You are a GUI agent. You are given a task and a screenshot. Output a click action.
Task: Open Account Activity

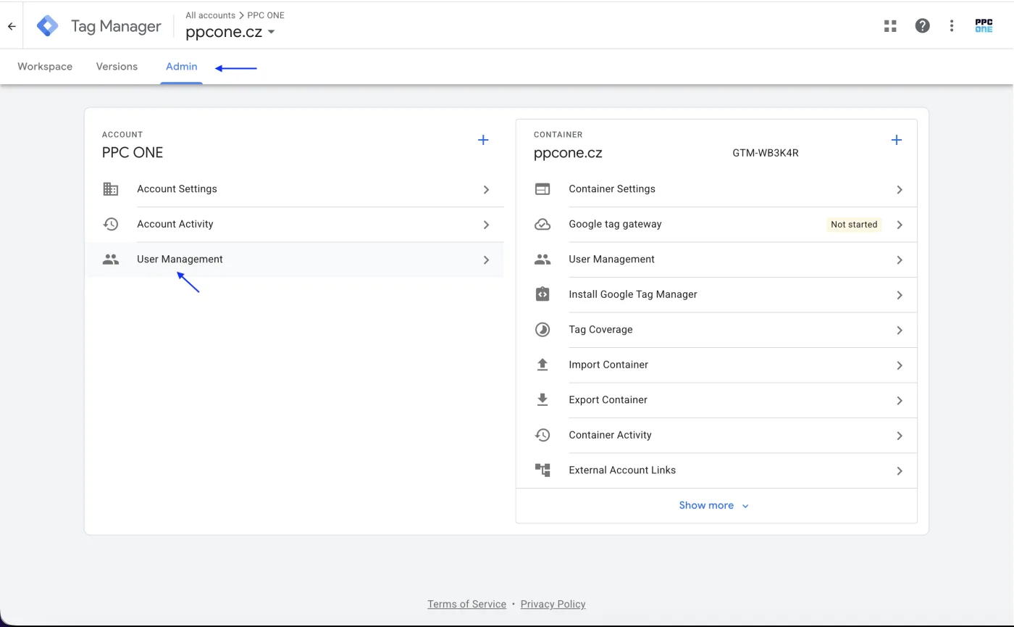[x=295, y=224]
